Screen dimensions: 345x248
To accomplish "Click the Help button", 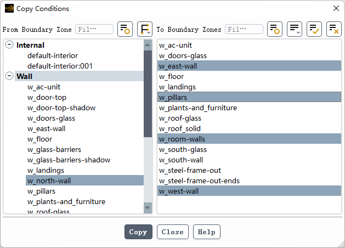I will pos(206,232).
